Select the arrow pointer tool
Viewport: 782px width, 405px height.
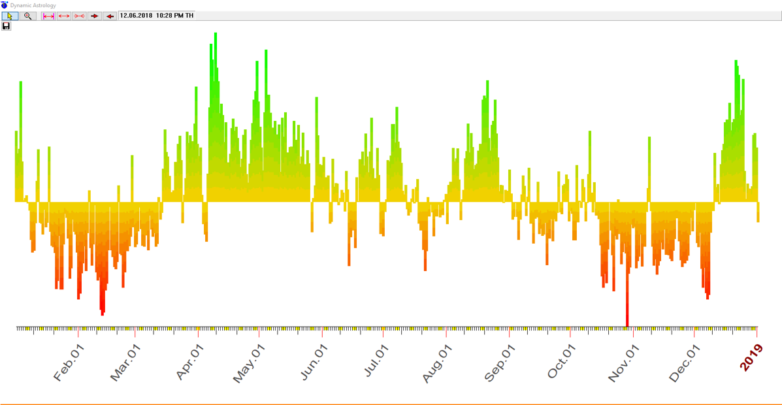(10, 16)
